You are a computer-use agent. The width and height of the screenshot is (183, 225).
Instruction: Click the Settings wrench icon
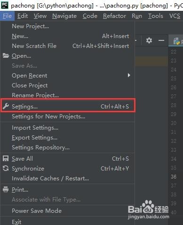6,106
